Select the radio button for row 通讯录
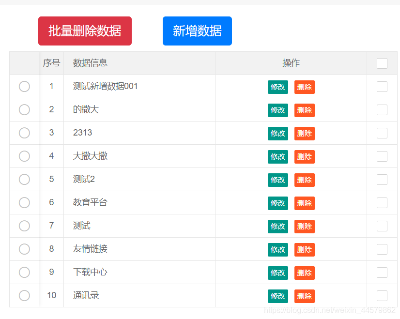Screen dimensions: 400x319 click(24, 296)
